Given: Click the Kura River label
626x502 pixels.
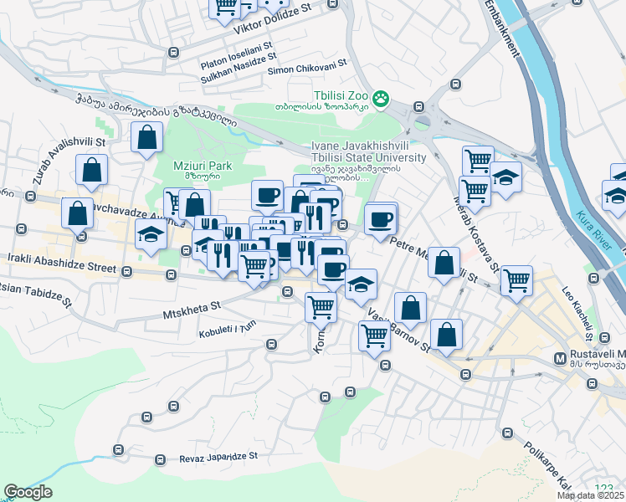Looking at the screenshot, I should click(594, 230).
